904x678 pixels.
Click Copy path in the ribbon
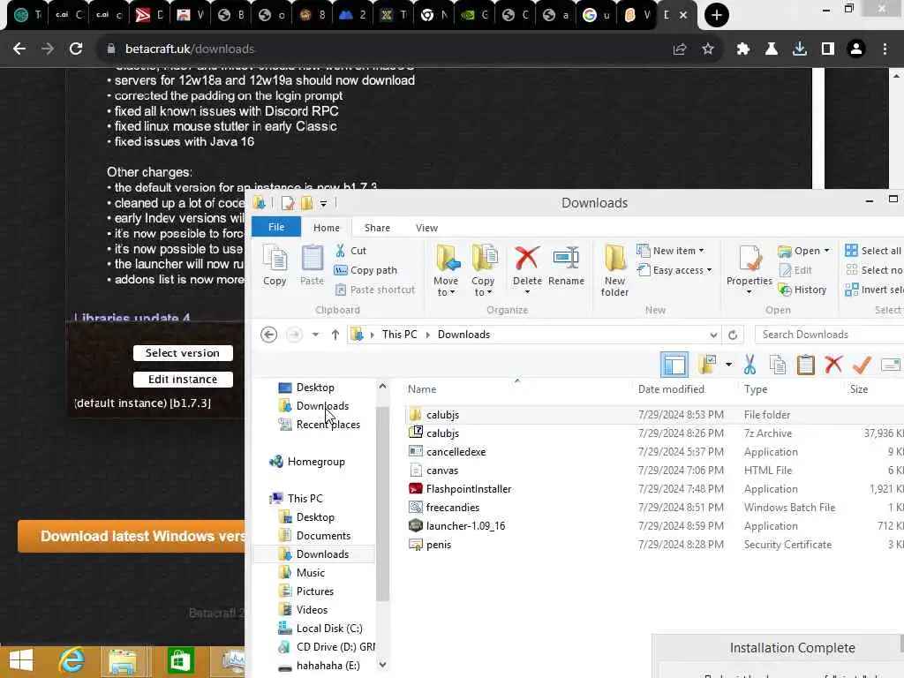click(365, 270)
